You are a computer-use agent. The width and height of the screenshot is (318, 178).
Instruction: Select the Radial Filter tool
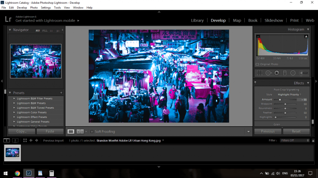pos(293,73)
